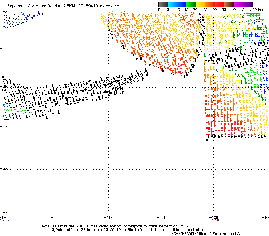269x236 pixels.
Task: Click the legend label '45'
Action: (242, 10)
